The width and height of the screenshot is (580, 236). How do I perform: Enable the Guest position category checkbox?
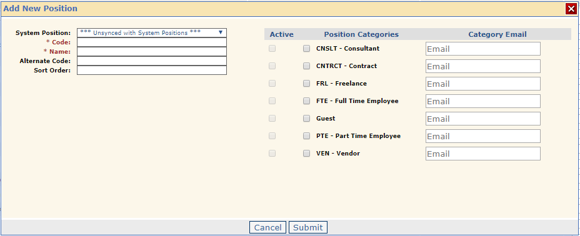[x=306, y=118]
